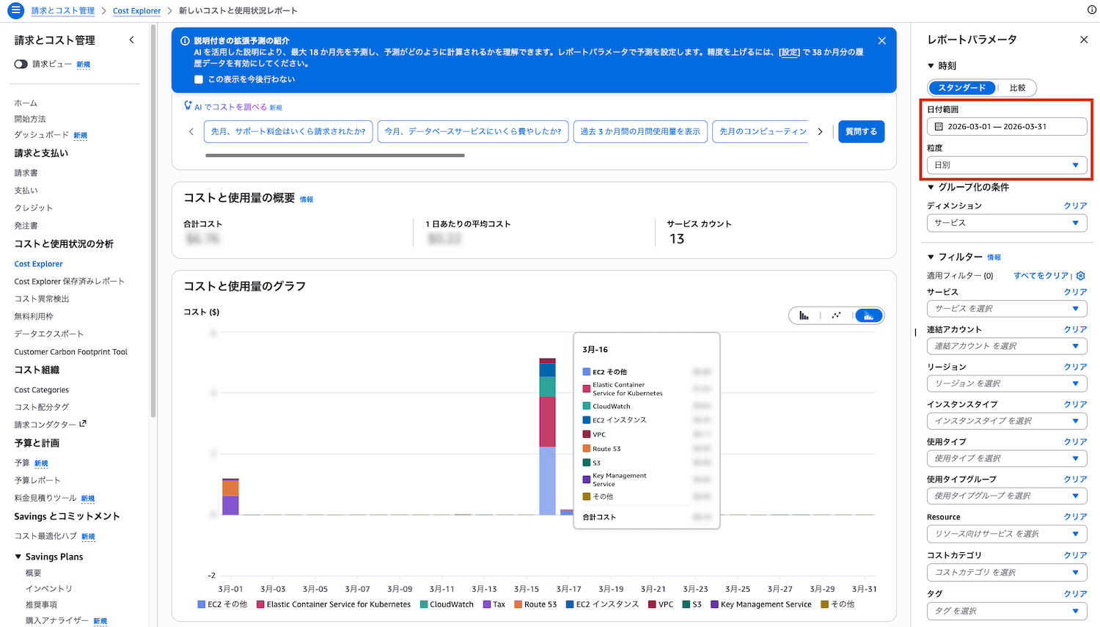Go to コスト異常検出 in sidebar
Screen dimensions: 1100x627
click(42, 298)
